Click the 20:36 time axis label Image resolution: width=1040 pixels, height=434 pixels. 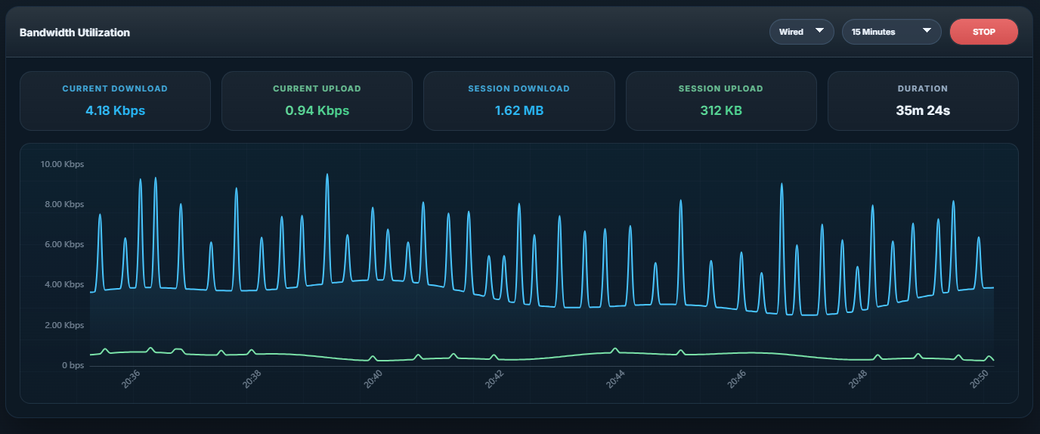click(130, 379)
